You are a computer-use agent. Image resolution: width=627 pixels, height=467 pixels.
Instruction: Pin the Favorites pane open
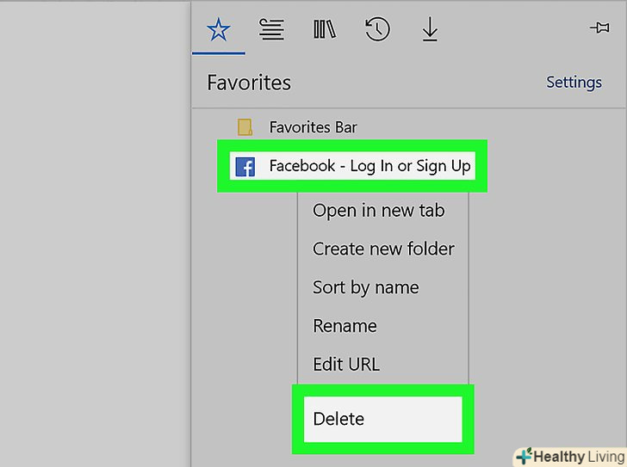(599, 28)
